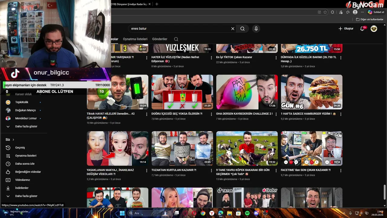
Task: Open title 9 TANE YAVRU KÖPEK BAKARAK
Action: [243, 172]
